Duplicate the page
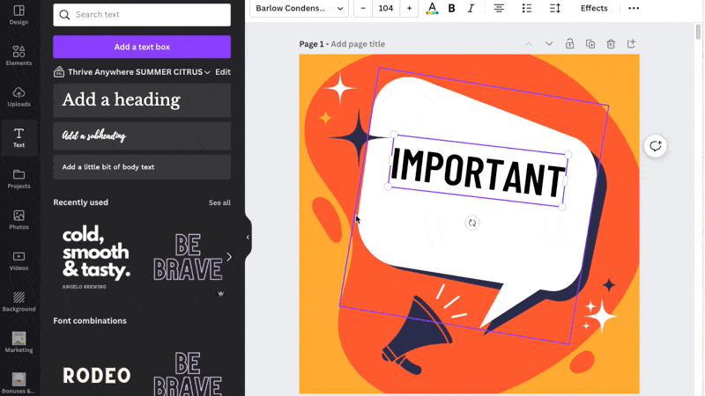705x396 pixels. (590, 44)
